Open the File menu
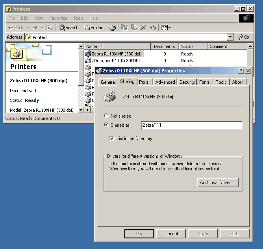Image resolution: width=263 pixels, height=249 pixels. (x=11, y=18)
